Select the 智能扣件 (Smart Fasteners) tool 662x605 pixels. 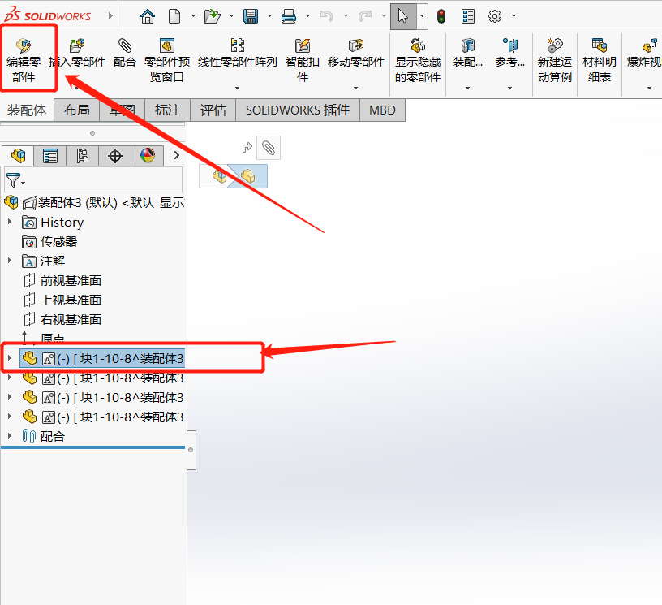[303, 58]
